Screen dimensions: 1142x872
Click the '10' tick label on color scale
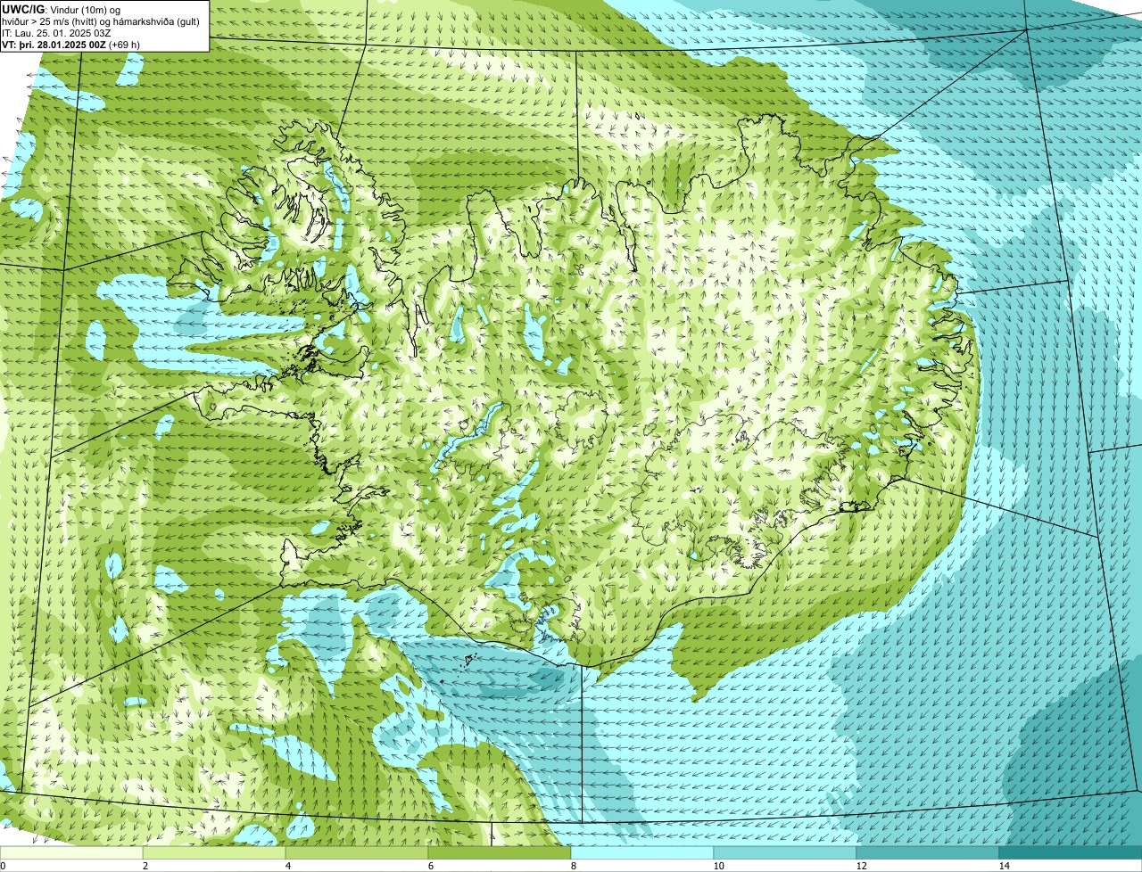[718, 866]
